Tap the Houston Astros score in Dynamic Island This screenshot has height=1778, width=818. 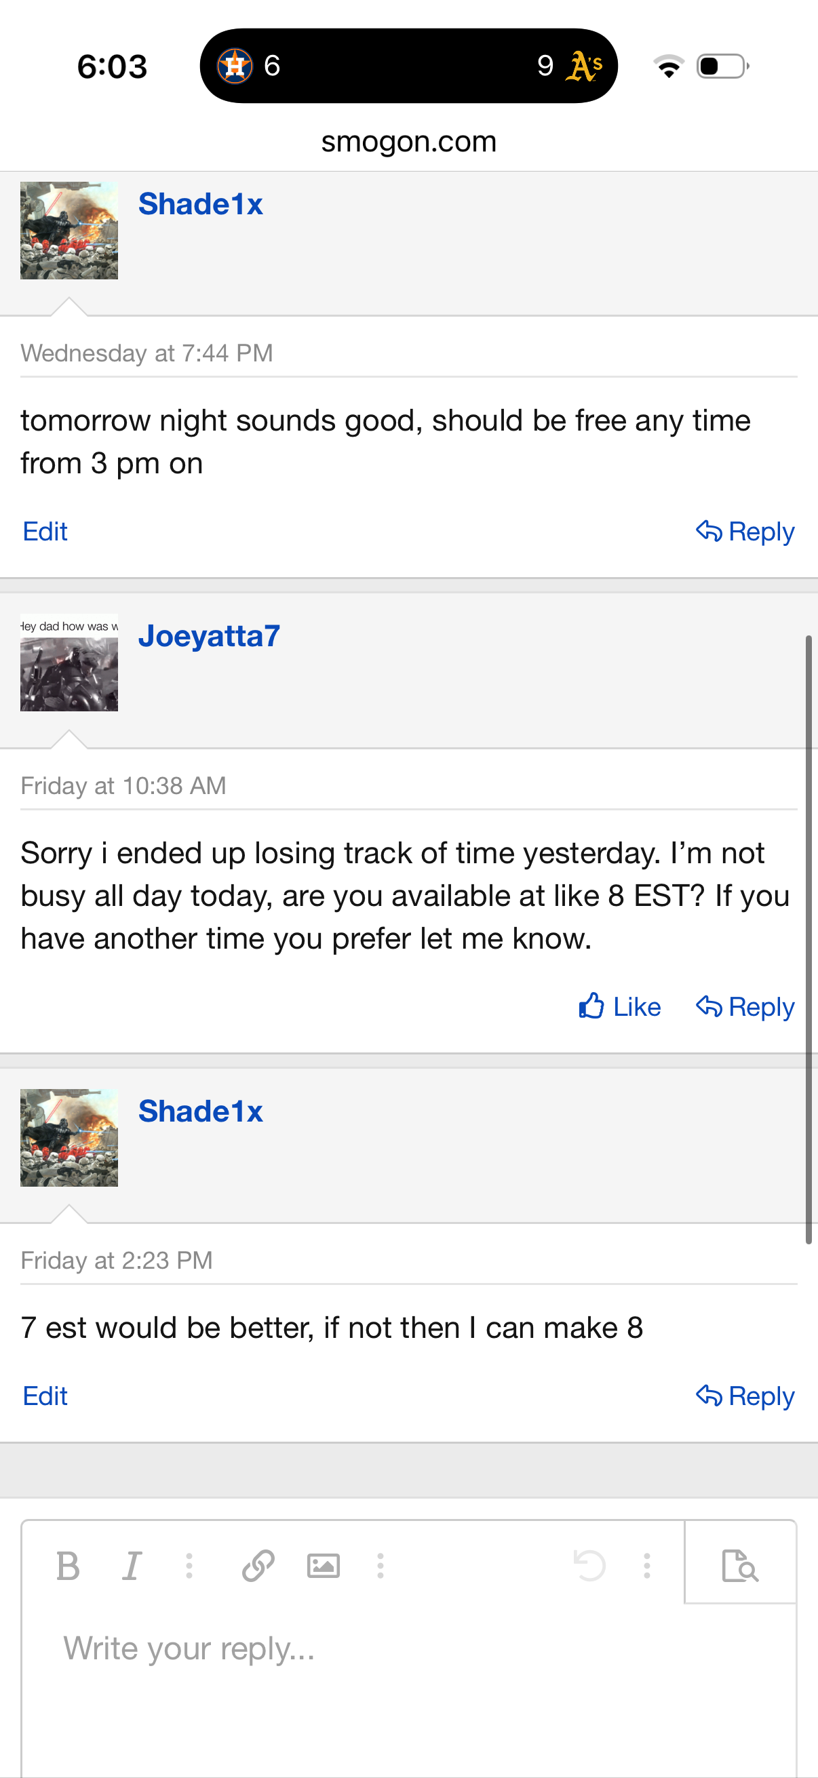click(x=250, y=66)
